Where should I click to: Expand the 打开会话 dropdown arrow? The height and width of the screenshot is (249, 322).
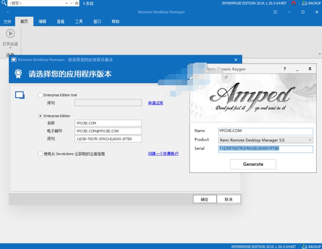[x=10, y=48]
